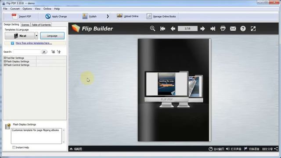The image size is (281, 158).
Task: Click Apply Change in the toolbar
Action: click(56, 16)
